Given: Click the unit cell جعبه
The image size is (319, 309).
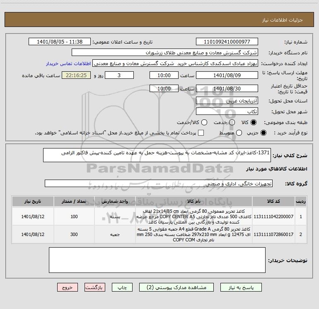Looking at the screenshot, I should 115,234.
